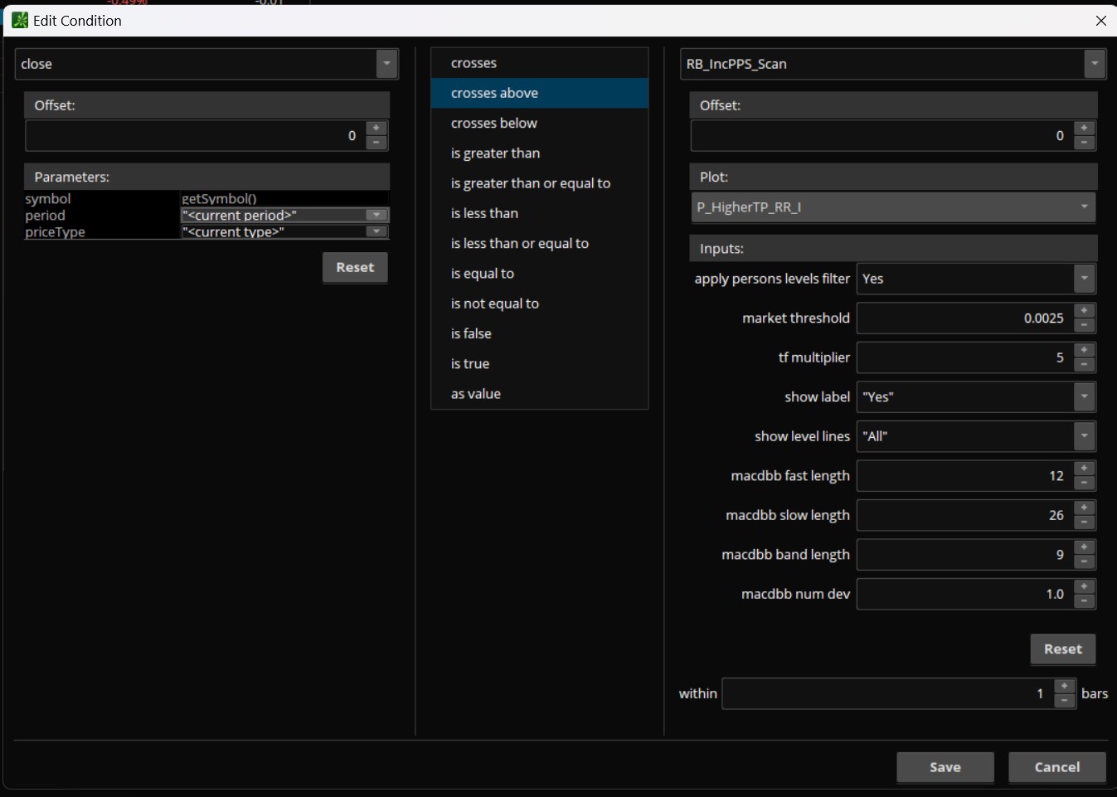Open the Plot P_HigherTP_RR_I dropdown
Screen dimensions: 1117x797
[x=1084, y=207]
